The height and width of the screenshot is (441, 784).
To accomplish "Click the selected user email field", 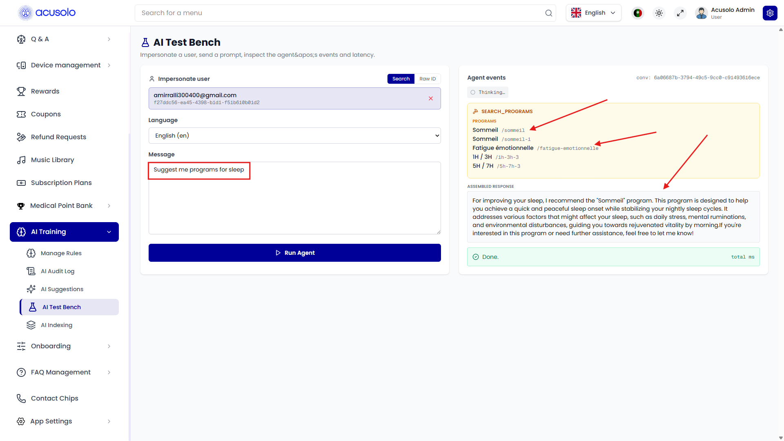I will tap(294, 98).
